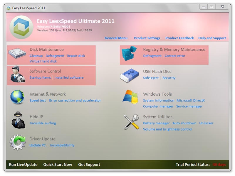Minimize the Easy LeexSpeed window

[x=203, y=7]
